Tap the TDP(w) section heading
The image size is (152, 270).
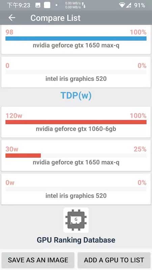click(76, 96)
